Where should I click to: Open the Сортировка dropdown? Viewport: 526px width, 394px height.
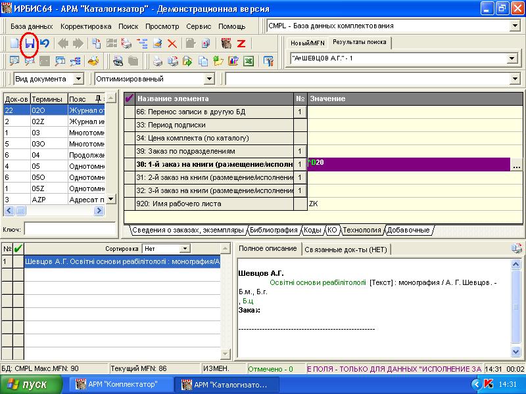pyautogui.click(x=185, y=249)
